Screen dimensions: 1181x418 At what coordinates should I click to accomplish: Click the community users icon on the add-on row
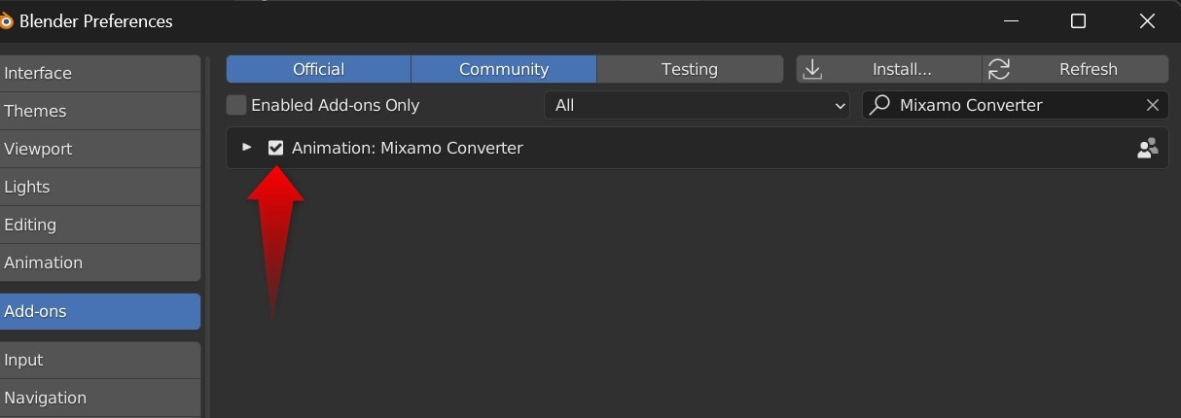[1147, 148]
